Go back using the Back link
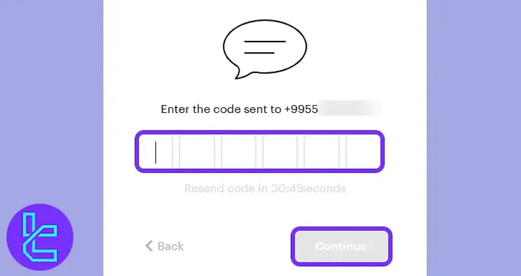Screen dimensions: 521x276 [x=170, y=246]
